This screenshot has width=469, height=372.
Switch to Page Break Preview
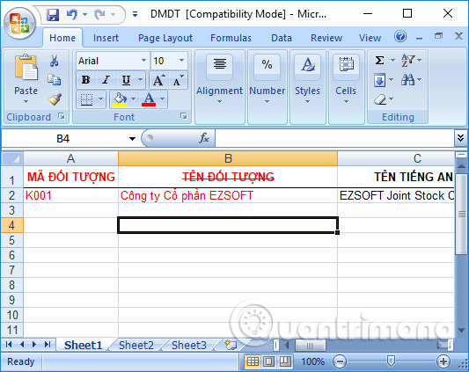[x=285, y=361]
